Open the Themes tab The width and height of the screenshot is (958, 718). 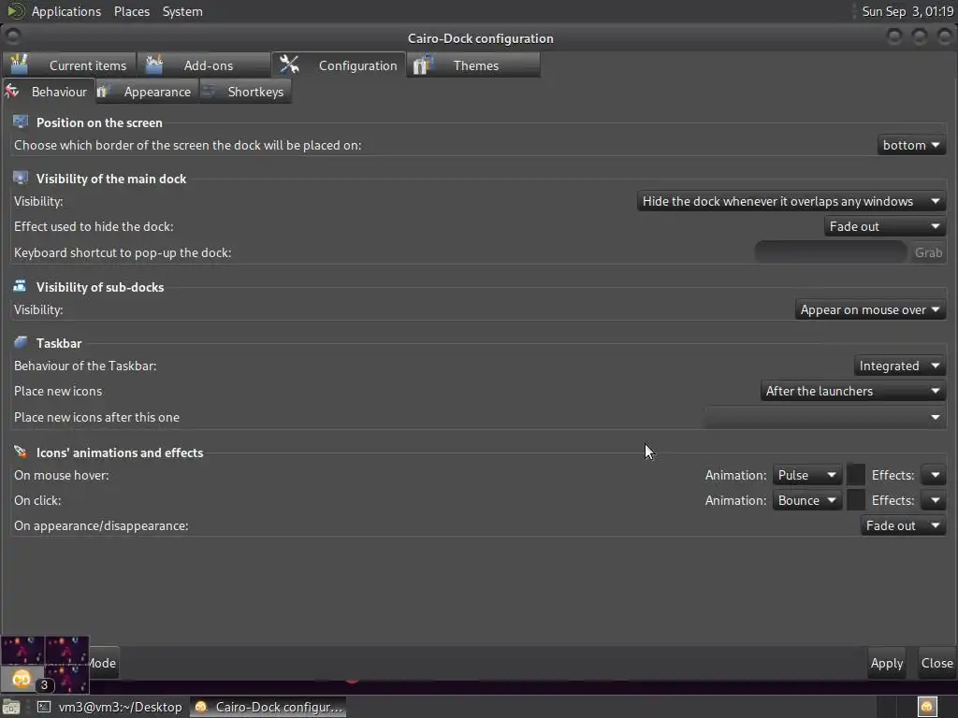tap(473, 65)
